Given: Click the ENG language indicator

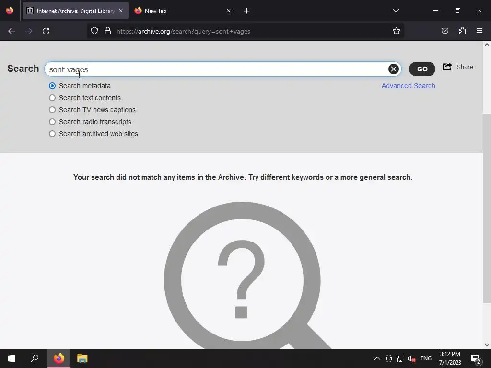Looking at the screenshot, I should pos(426,358).
